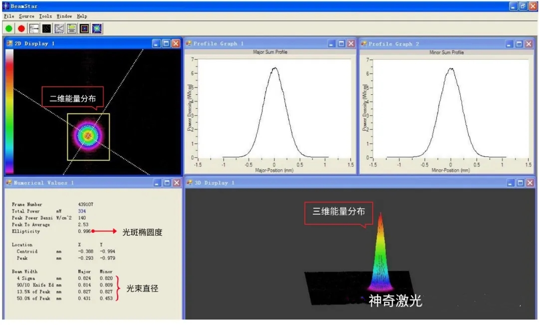The width and height of the screenshot is (539, 325).
Task: Open the File menu
Action: tap(9, 16)
